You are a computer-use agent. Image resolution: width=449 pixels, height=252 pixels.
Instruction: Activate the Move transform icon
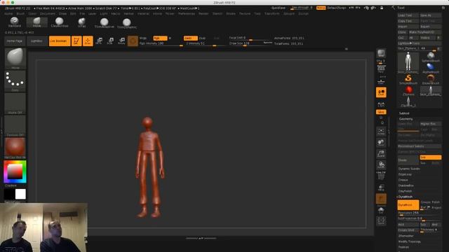click(99, 41)
